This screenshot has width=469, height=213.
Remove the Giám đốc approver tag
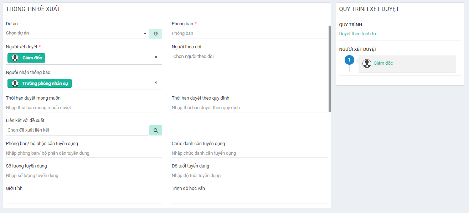click(x=156, y=57)
